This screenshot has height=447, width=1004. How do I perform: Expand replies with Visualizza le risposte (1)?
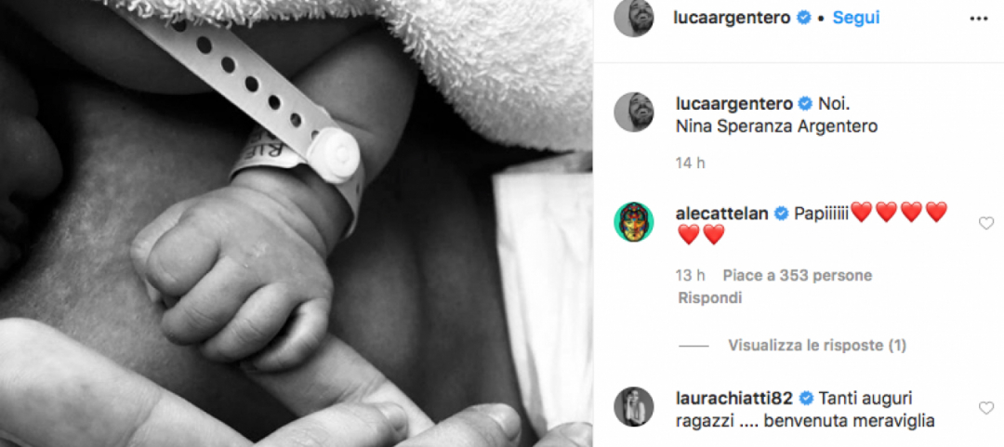817,346
